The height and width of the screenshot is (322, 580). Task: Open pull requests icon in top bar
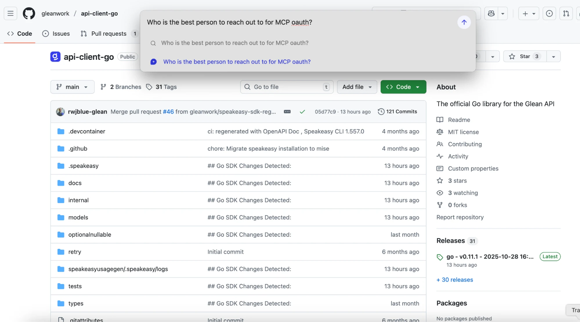click(x=566, y=13)
